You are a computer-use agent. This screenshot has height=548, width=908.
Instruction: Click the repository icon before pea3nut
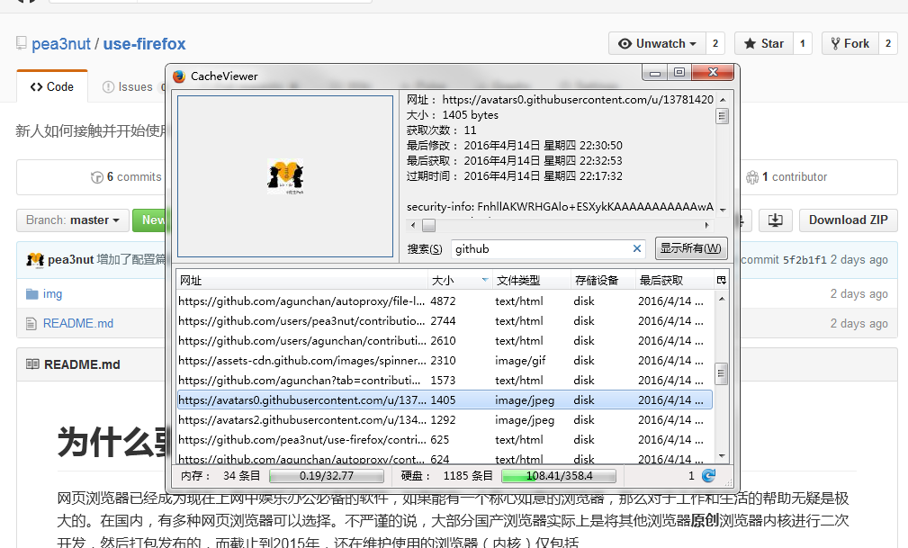(22, 43)
